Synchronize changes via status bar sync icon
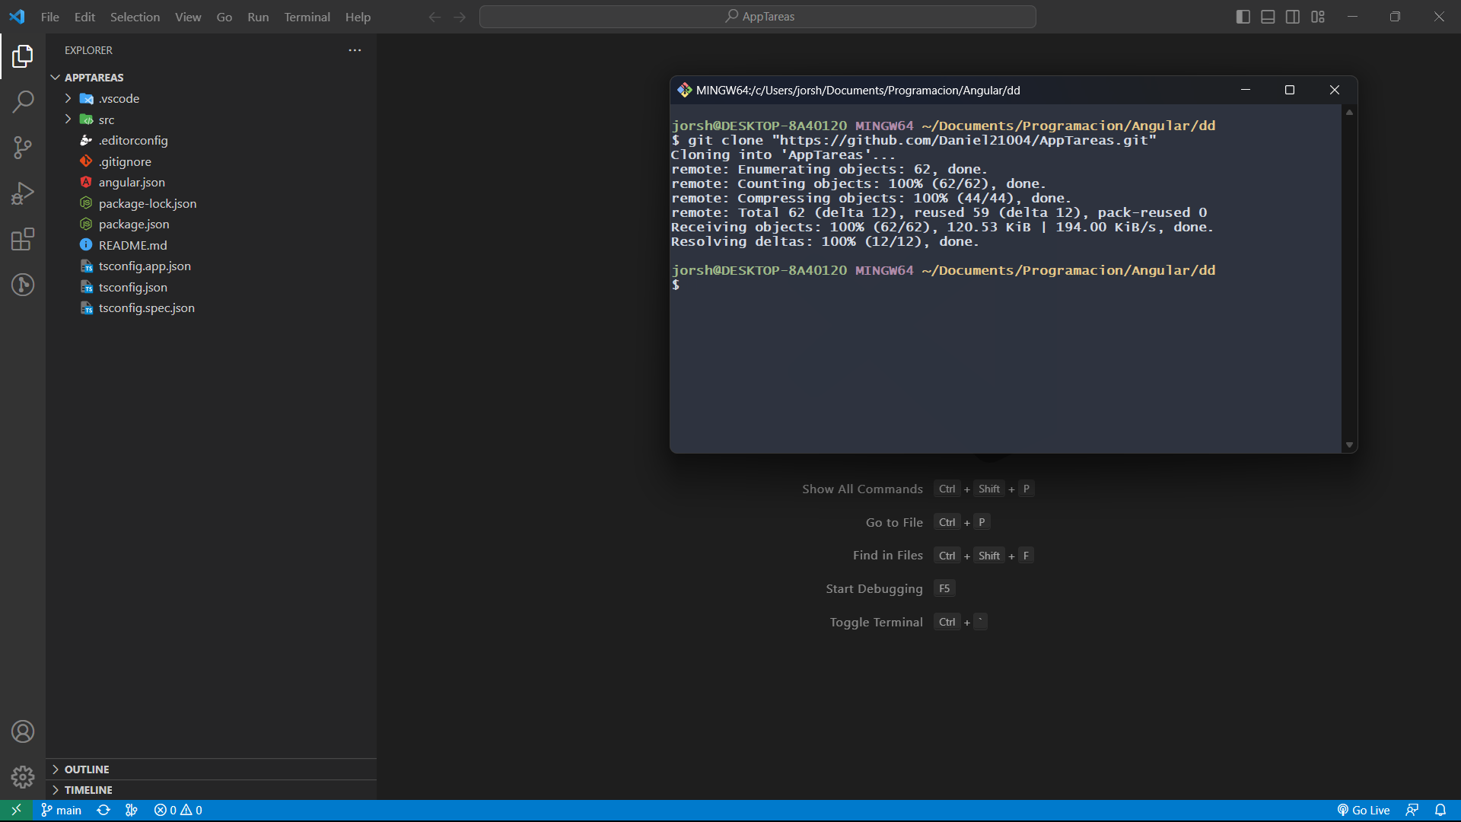Image resolution: width=1461 pixels, height=822 pixels. click(103, 810)
